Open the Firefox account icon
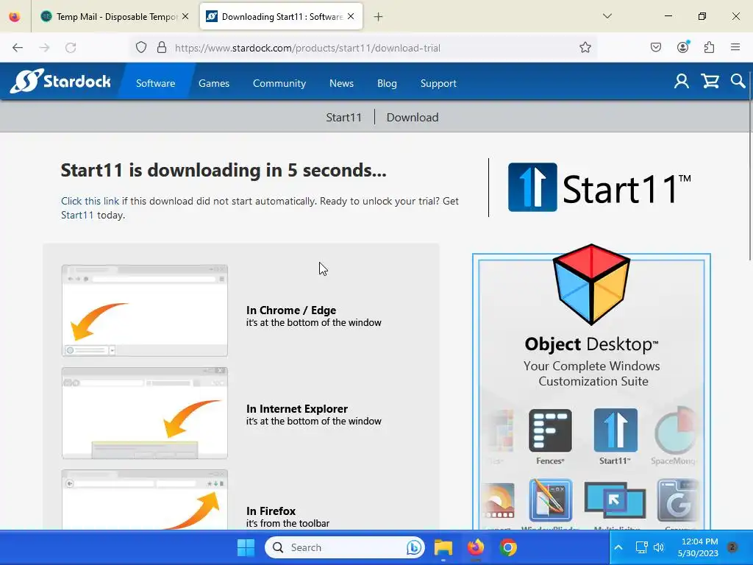753x565 pixels. [683, 47]
